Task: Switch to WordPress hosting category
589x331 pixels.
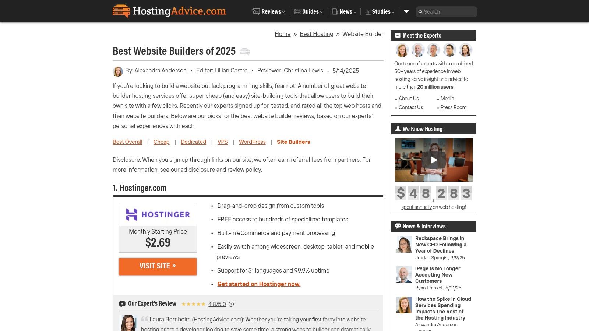Action: (x=252, y=142)
